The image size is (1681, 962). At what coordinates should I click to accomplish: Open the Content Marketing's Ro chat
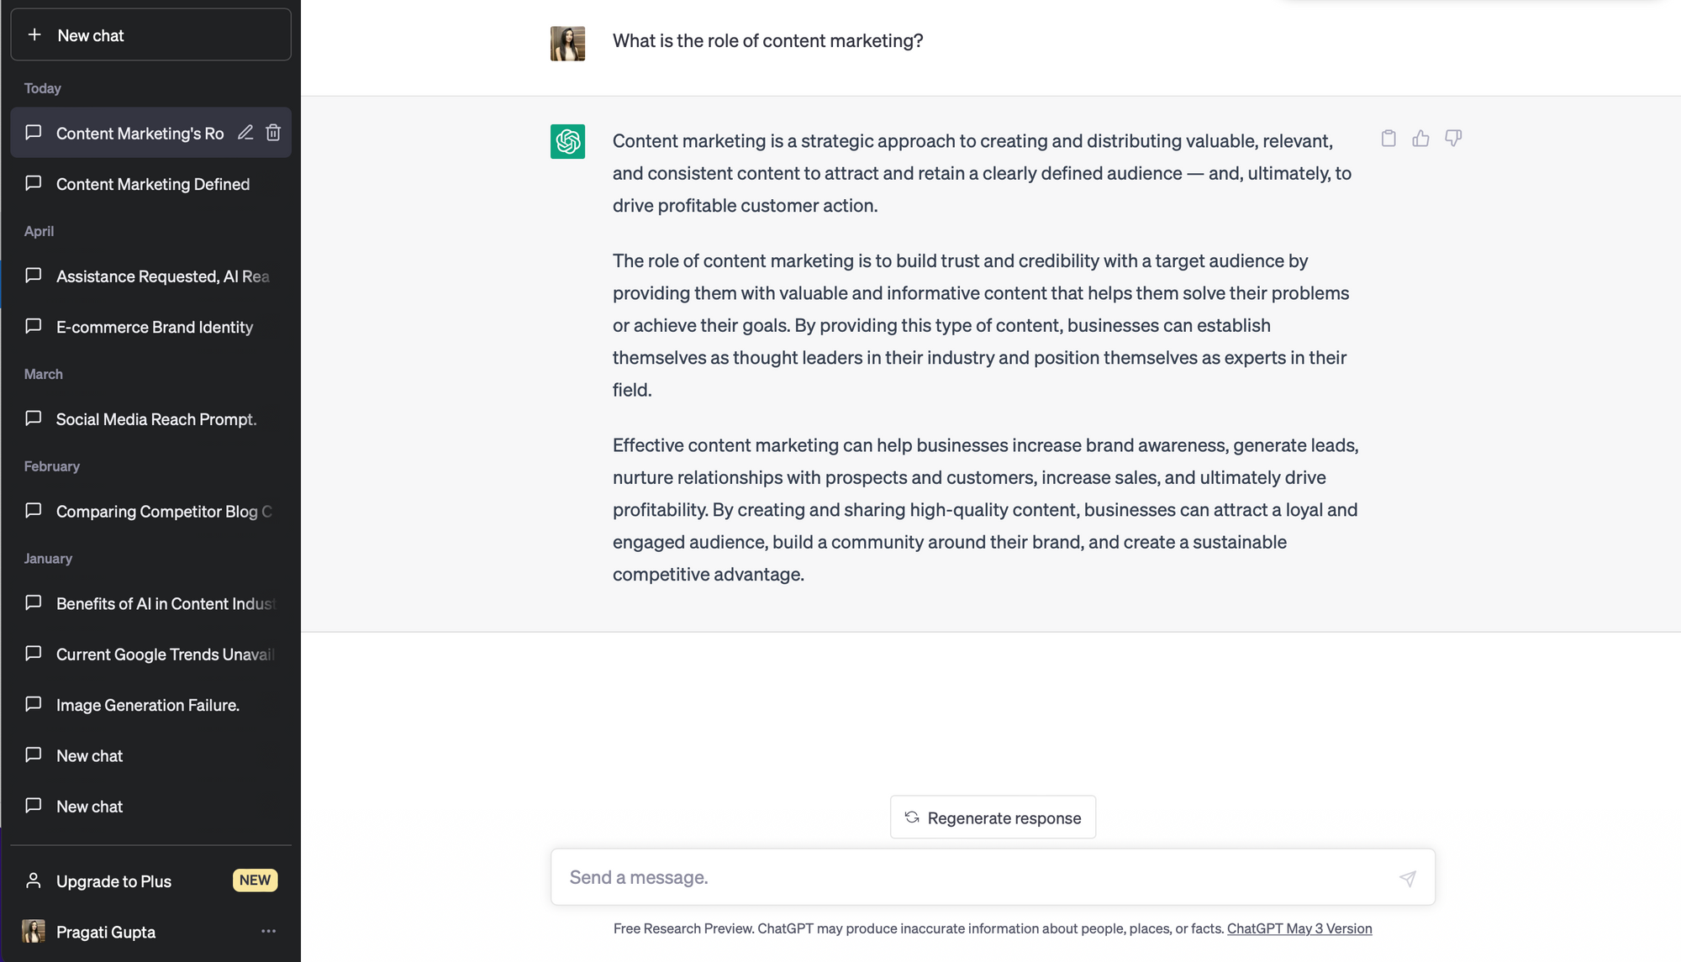click(140, 133)
